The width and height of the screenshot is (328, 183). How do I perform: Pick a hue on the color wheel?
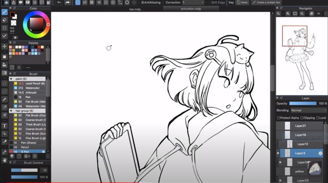pos(36,24)
